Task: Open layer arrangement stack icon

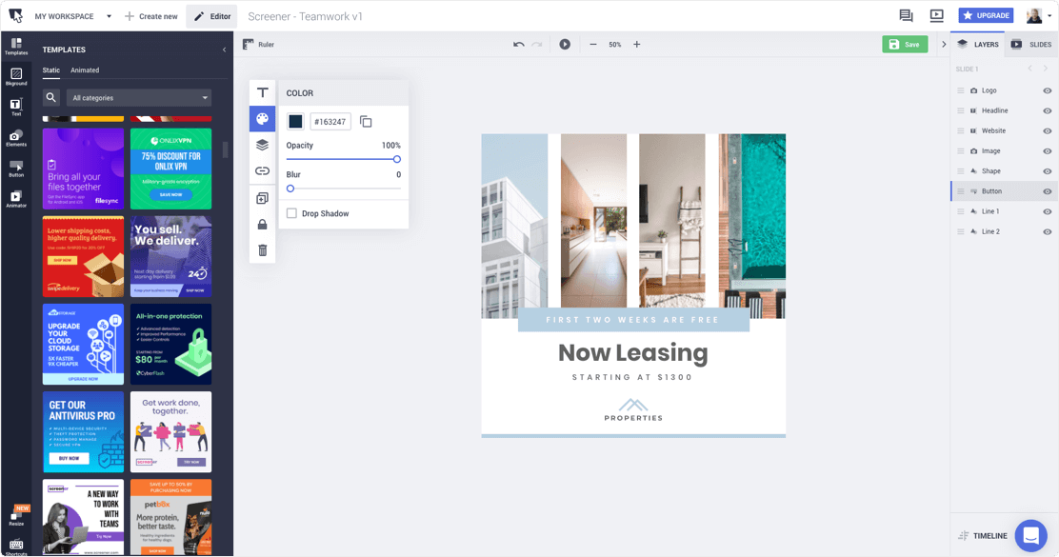Action: point(262,145)
